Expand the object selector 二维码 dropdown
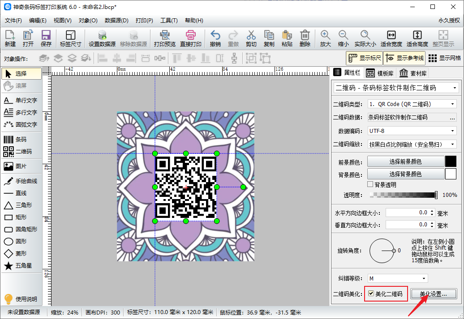The height and width of the screenshot is (319, 464). point(396,88)
